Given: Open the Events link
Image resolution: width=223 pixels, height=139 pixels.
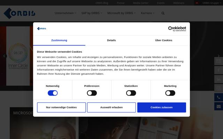Looking at the screenshot, I should point(161,3).
